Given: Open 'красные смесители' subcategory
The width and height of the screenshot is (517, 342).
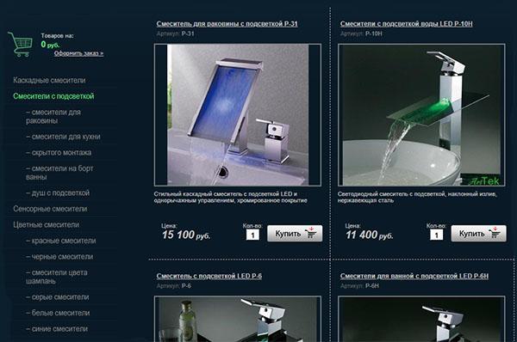Looking at the screenshot, I should click(x=61, y=241).
